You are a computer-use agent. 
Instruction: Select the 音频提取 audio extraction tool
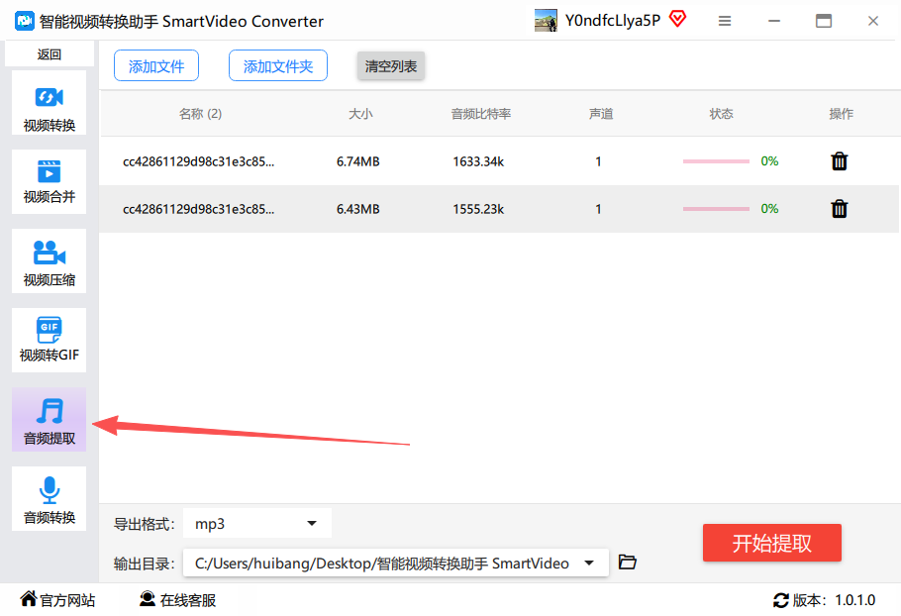point(50,420)
